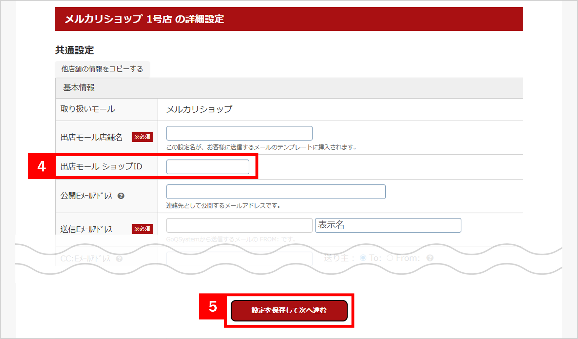Click the 表示名 display name field
Screen dimensions: 578x339
point(388,225)
